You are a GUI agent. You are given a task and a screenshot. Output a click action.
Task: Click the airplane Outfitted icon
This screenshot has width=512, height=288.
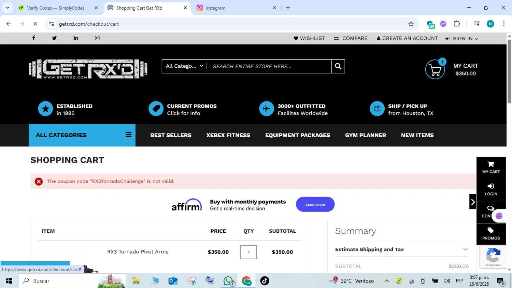[x=267, y=109]
